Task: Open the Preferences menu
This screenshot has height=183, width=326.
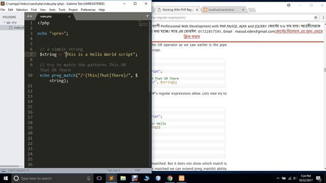Action: [88, 10]
